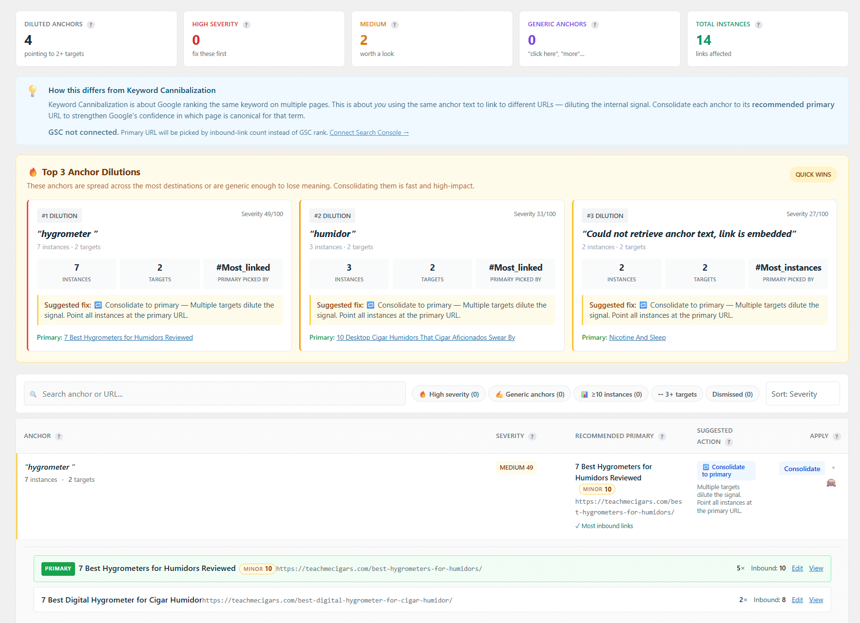
Task: Focus the Search anchor or URL field
Action: [x=215, y=394]
